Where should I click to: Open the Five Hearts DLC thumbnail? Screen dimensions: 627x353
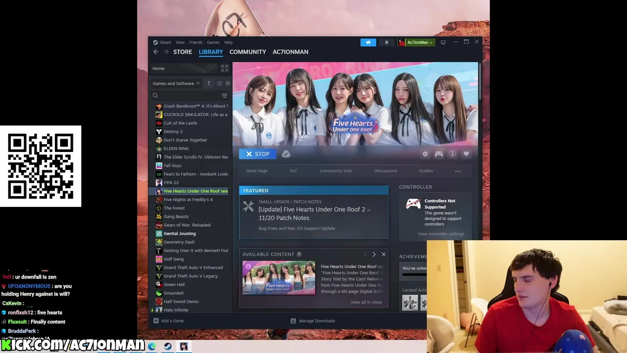[x=279, y=277]
